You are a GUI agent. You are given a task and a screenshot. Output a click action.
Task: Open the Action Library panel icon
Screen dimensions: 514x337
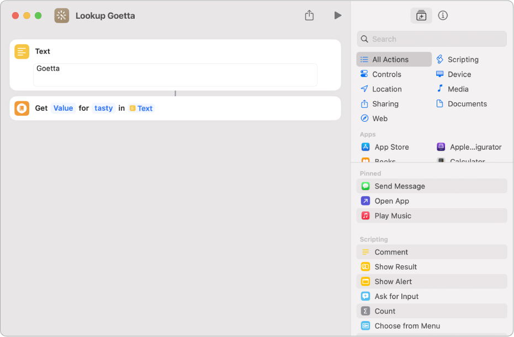click(x=421, y=15)
